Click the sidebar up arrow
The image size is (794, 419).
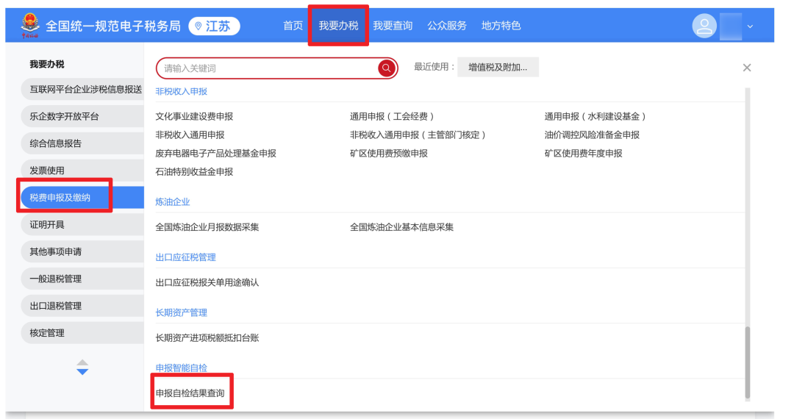tap(82, 362)
